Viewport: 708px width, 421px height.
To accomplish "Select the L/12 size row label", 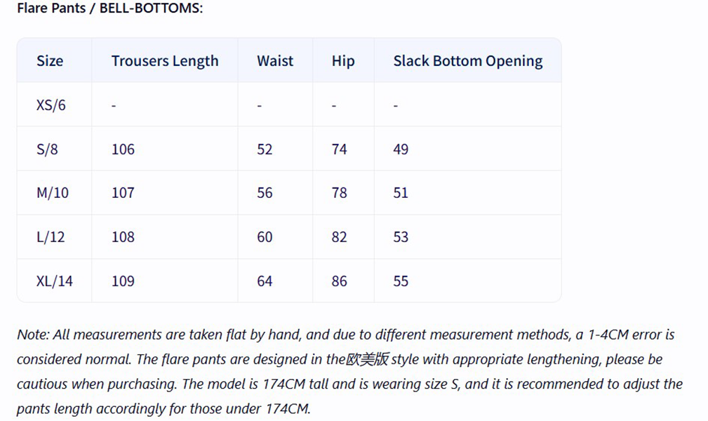I will [x=51, y=237].
